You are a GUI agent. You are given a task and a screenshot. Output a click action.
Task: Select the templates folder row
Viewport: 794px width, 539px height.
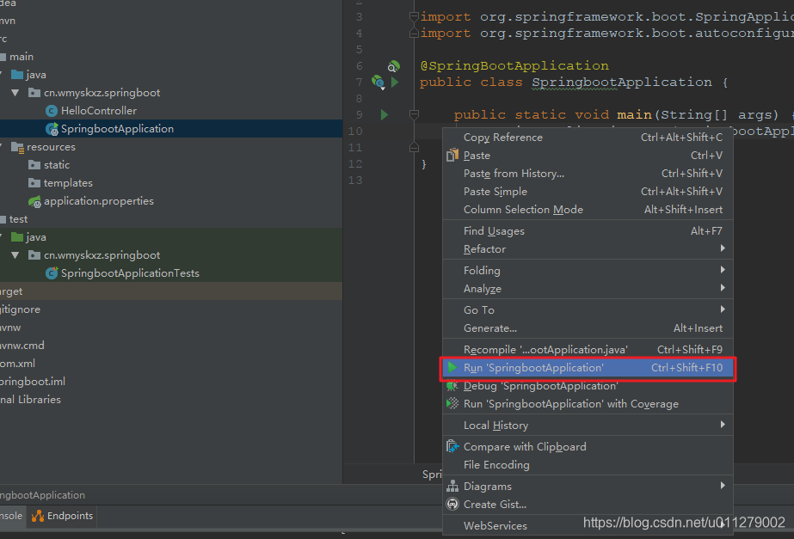(x=171, y=183)
